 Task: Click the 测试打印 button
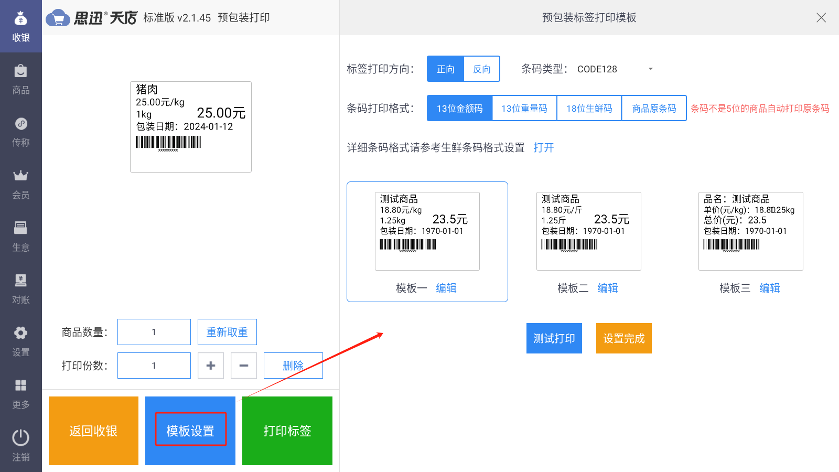[554, 338]
